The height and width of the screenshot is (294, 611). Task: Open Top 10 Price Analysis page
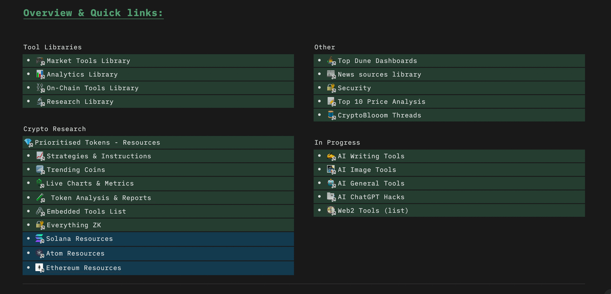(381, 102)
